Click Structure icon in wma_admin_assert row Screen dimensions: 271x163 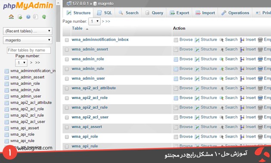[x=197, y=49]
